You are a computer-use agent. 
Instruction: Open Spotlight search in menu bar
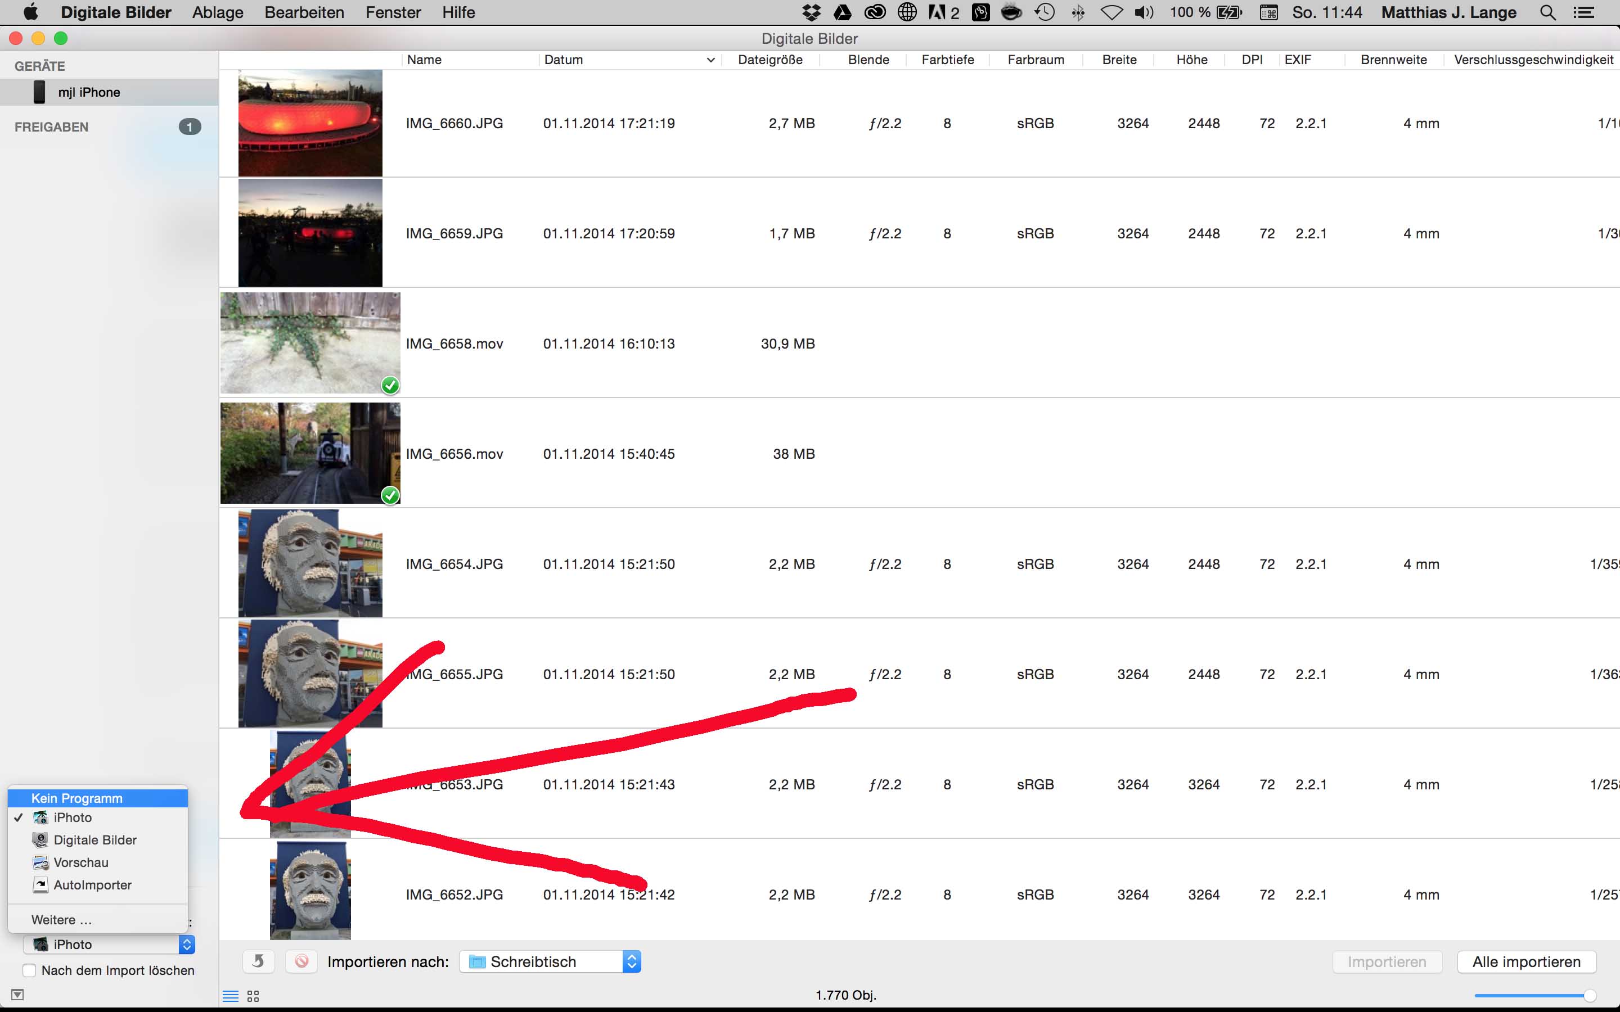[1547, 13]
